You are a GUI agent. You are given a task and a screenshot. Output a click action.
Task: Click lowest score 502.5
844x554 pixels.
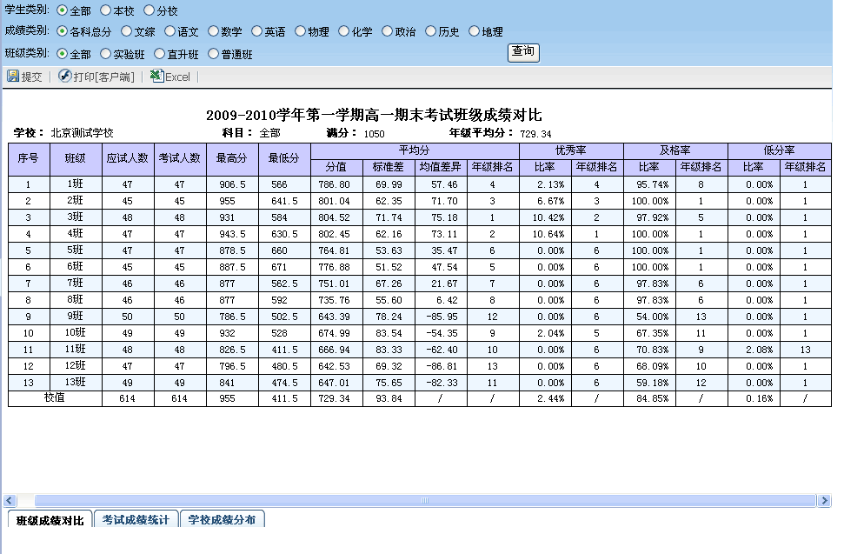[x=285, y=317]
